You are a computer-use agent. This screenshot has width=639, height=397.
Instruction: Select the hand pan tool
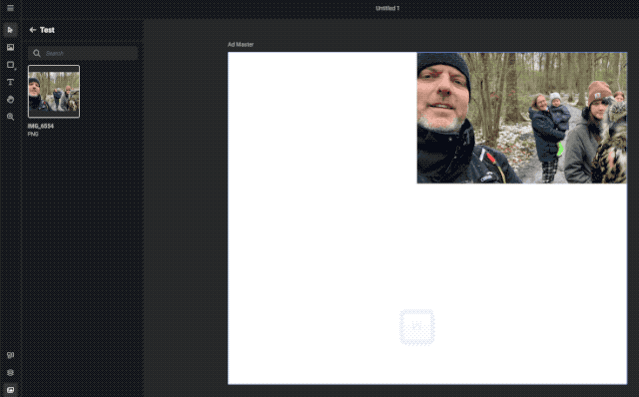coord(10,100)
